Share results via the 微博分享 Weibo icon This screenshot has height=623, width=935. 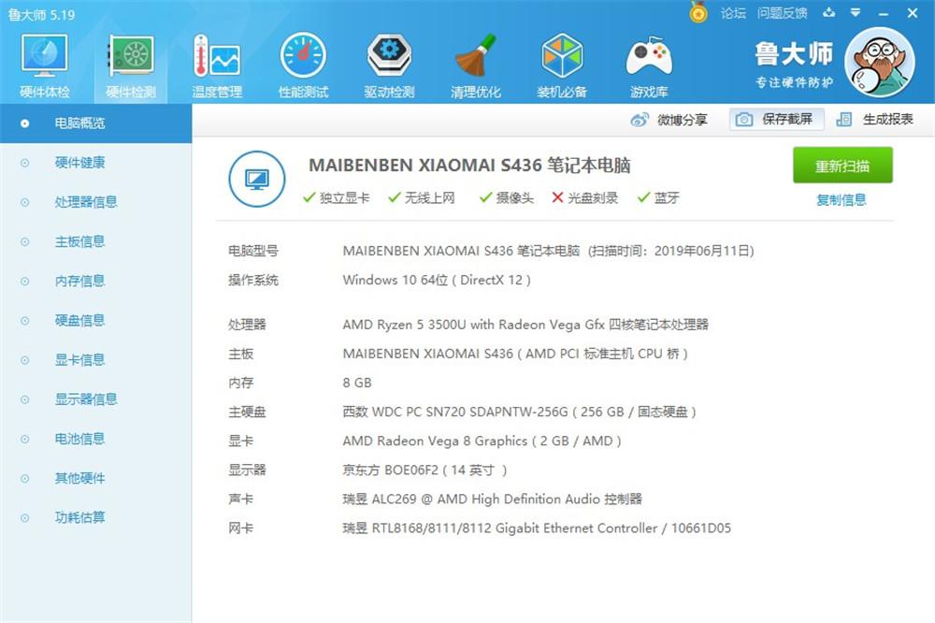click(x=641, y=120)
